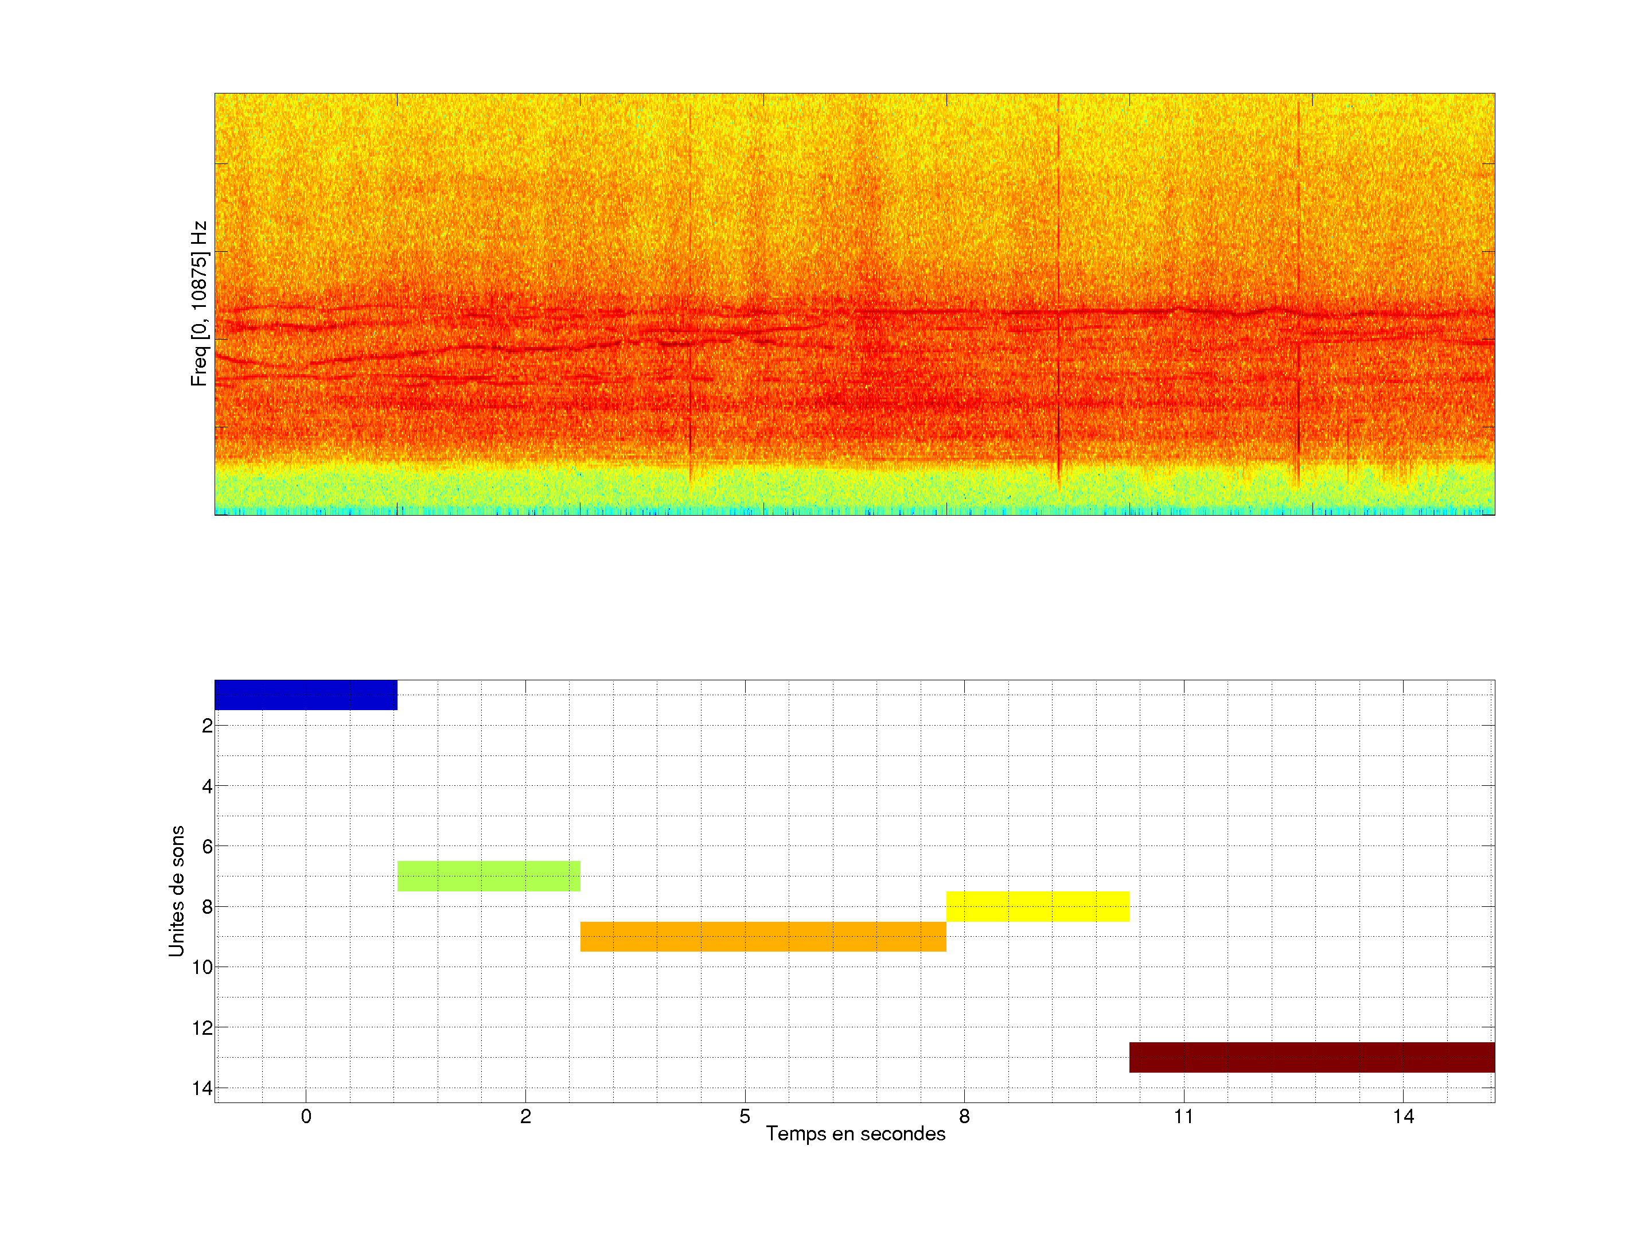Image resolution: width=1652 pixels, height=1239 pixels.
Task: Click the dark red sound unit bar
Action: [1311, 1057]
